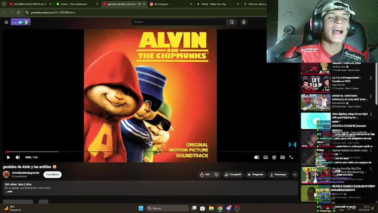Open the Cristóbaleltulagrande channel name link
Image resolution: width=378 pixels, height=213 pixels.
[25, 173]
